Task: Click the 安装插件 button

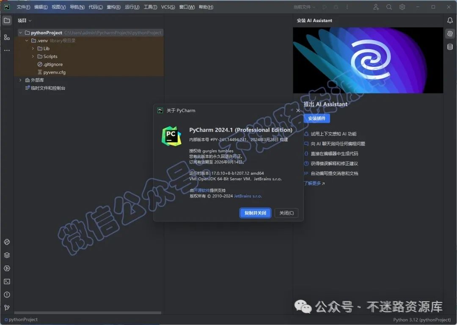Action: [x=317, y=118]
